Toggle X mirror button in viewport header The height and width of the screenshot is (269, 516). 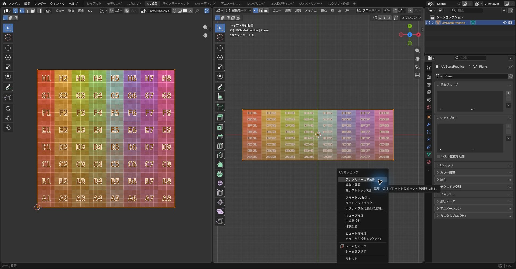[x=380, y=18]
